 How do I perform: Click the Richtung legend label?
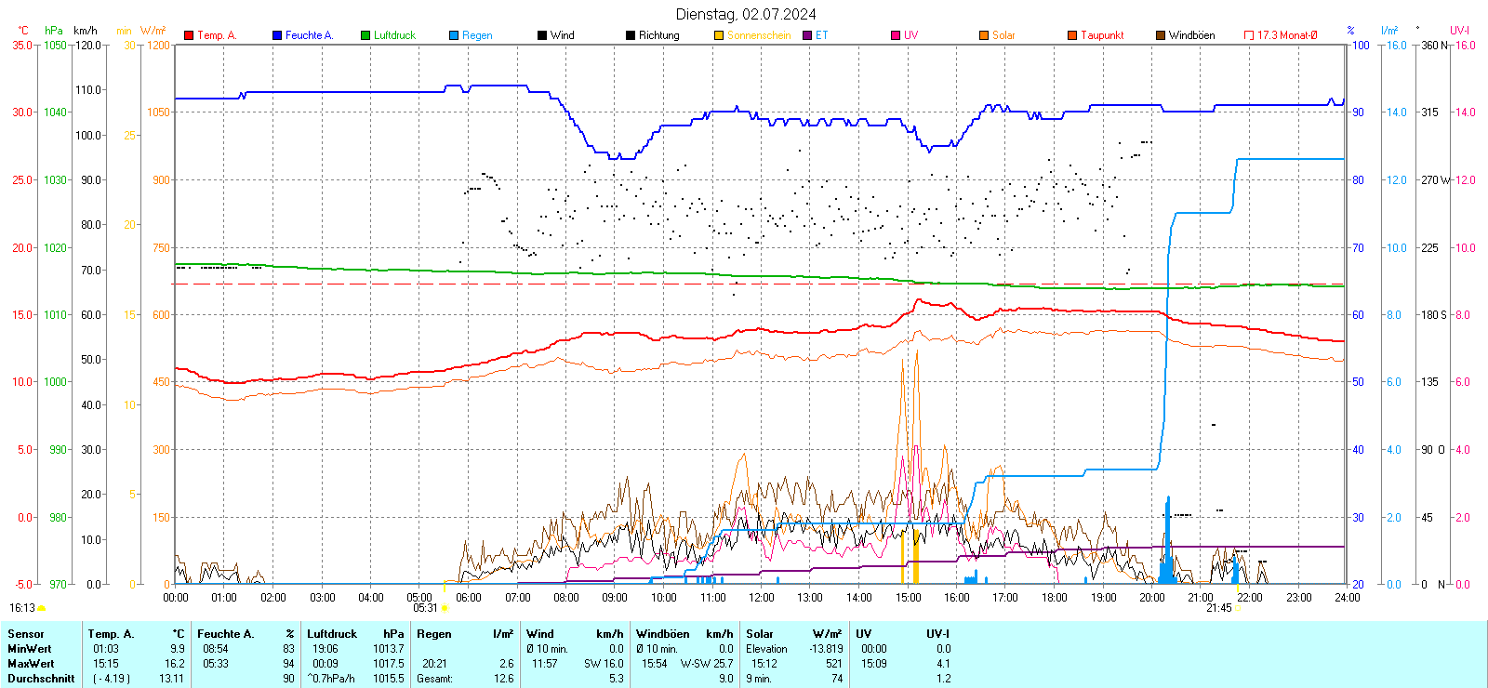(658, 35)
